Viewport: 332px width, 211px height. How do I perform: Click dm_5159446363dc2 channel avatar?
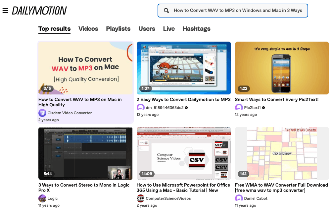(141, 108)
